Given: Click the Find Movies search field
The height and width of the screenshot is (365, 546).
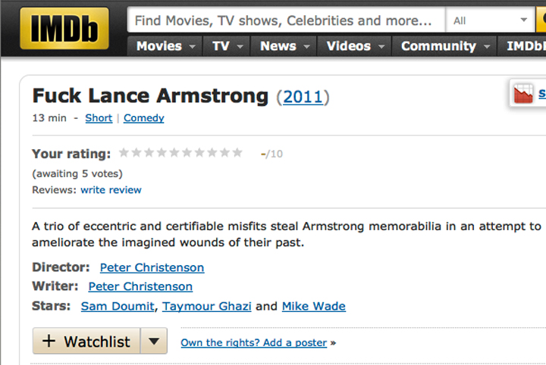Looking at the screenshot, I should pos(286,20).
